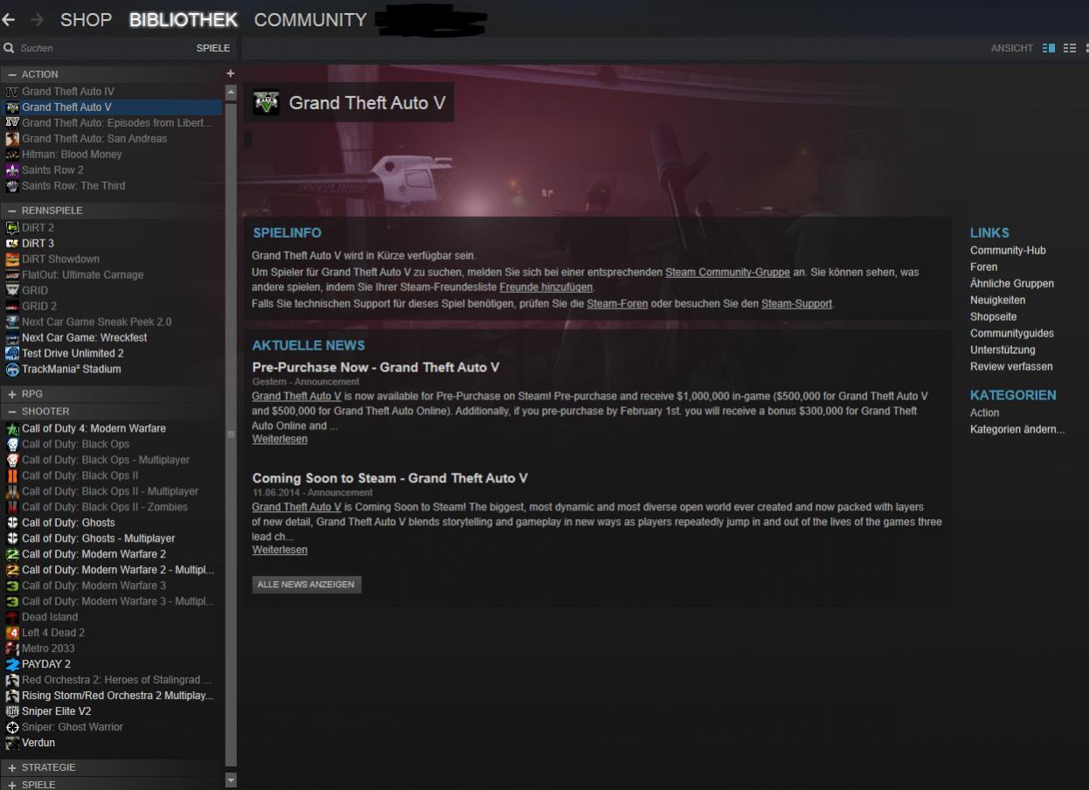The width and height of the screenshot is (1089, 790).
Task: Click the Modern Warfare 2 icon
Action: [12, 555]
